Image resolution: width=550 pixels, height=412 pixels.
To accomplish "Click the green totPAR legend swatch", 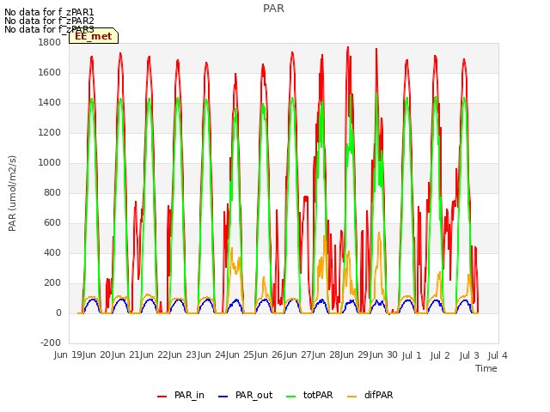I will pyautogui.click(x=290, y=397).
